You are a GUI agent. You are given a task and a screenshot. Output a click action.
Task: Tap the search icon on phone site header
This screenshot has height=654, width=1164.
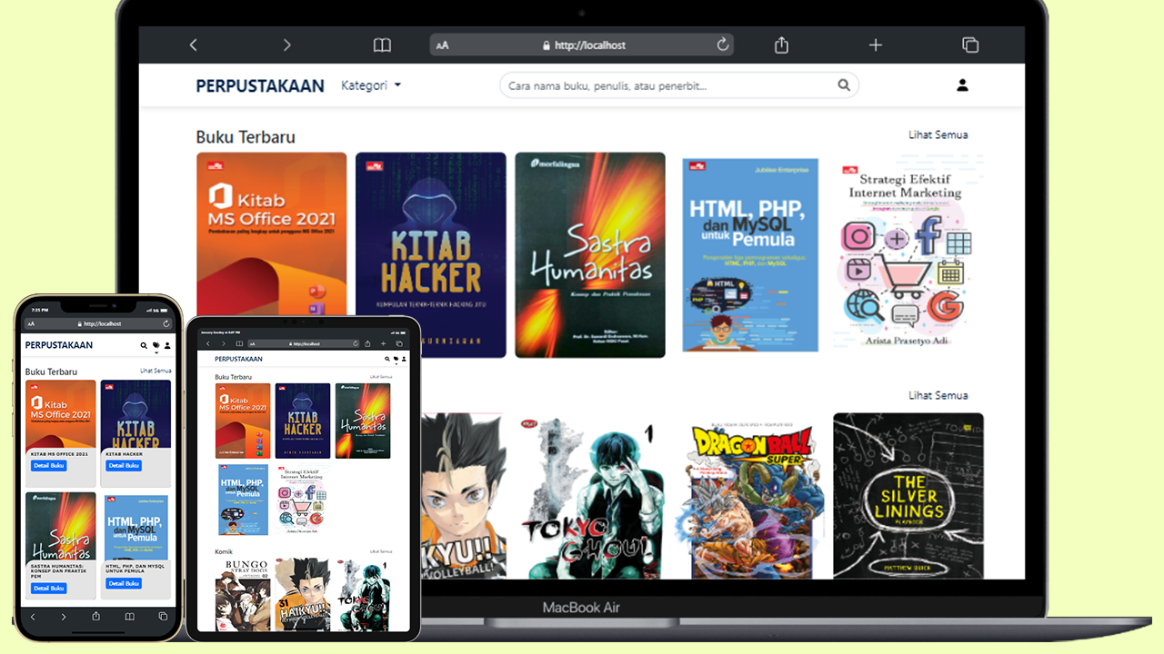(144, 346)
